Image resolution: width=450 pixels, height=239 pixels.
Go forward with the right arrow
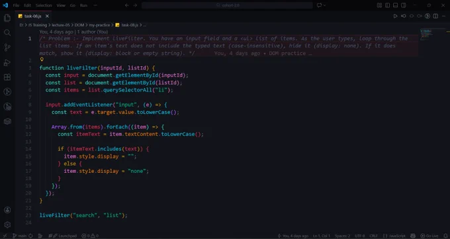point(135,5)
